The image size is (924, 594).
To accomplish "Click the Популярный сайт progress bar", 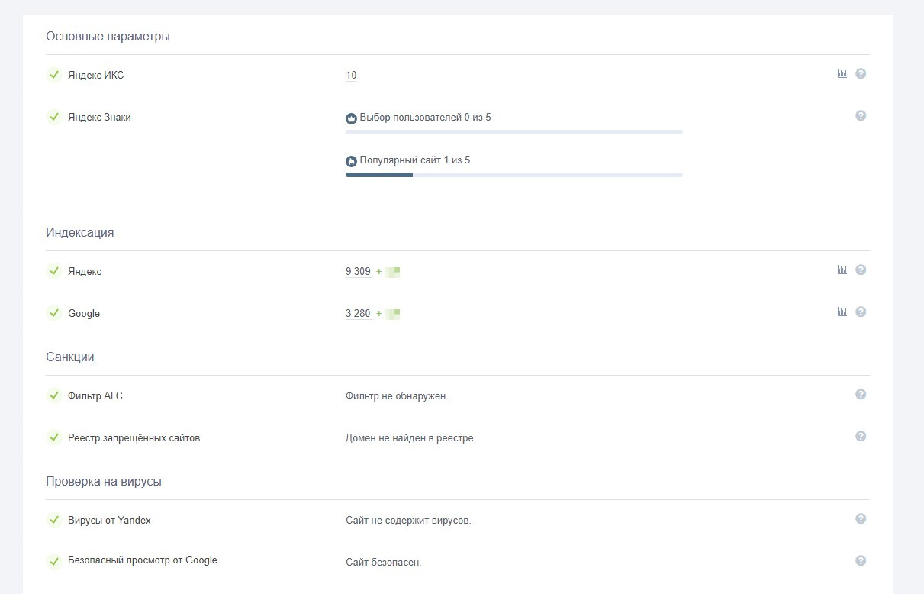I will coord(514,175).
